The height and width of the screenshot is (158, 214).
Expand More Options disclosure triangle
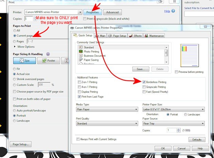pyautogui.click(x=15, y=47)
